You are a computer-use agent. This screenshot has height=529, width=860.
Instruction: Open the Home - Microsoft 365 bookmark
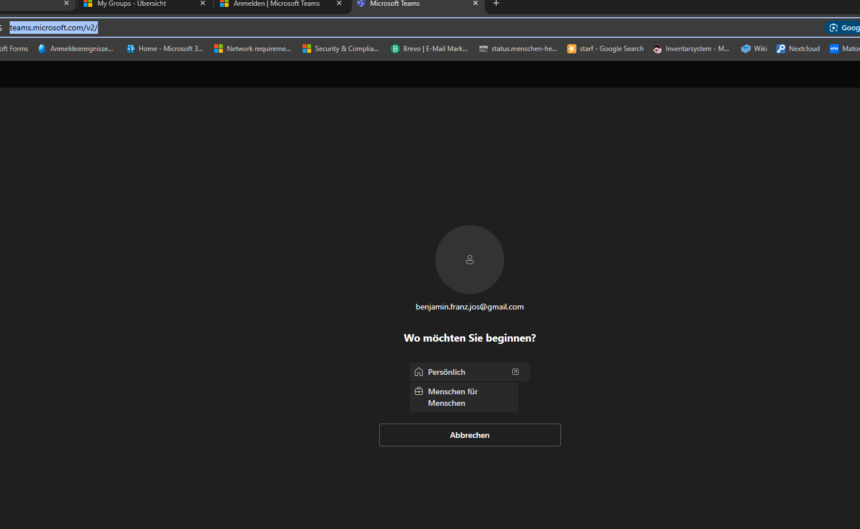tap(165, 49)
